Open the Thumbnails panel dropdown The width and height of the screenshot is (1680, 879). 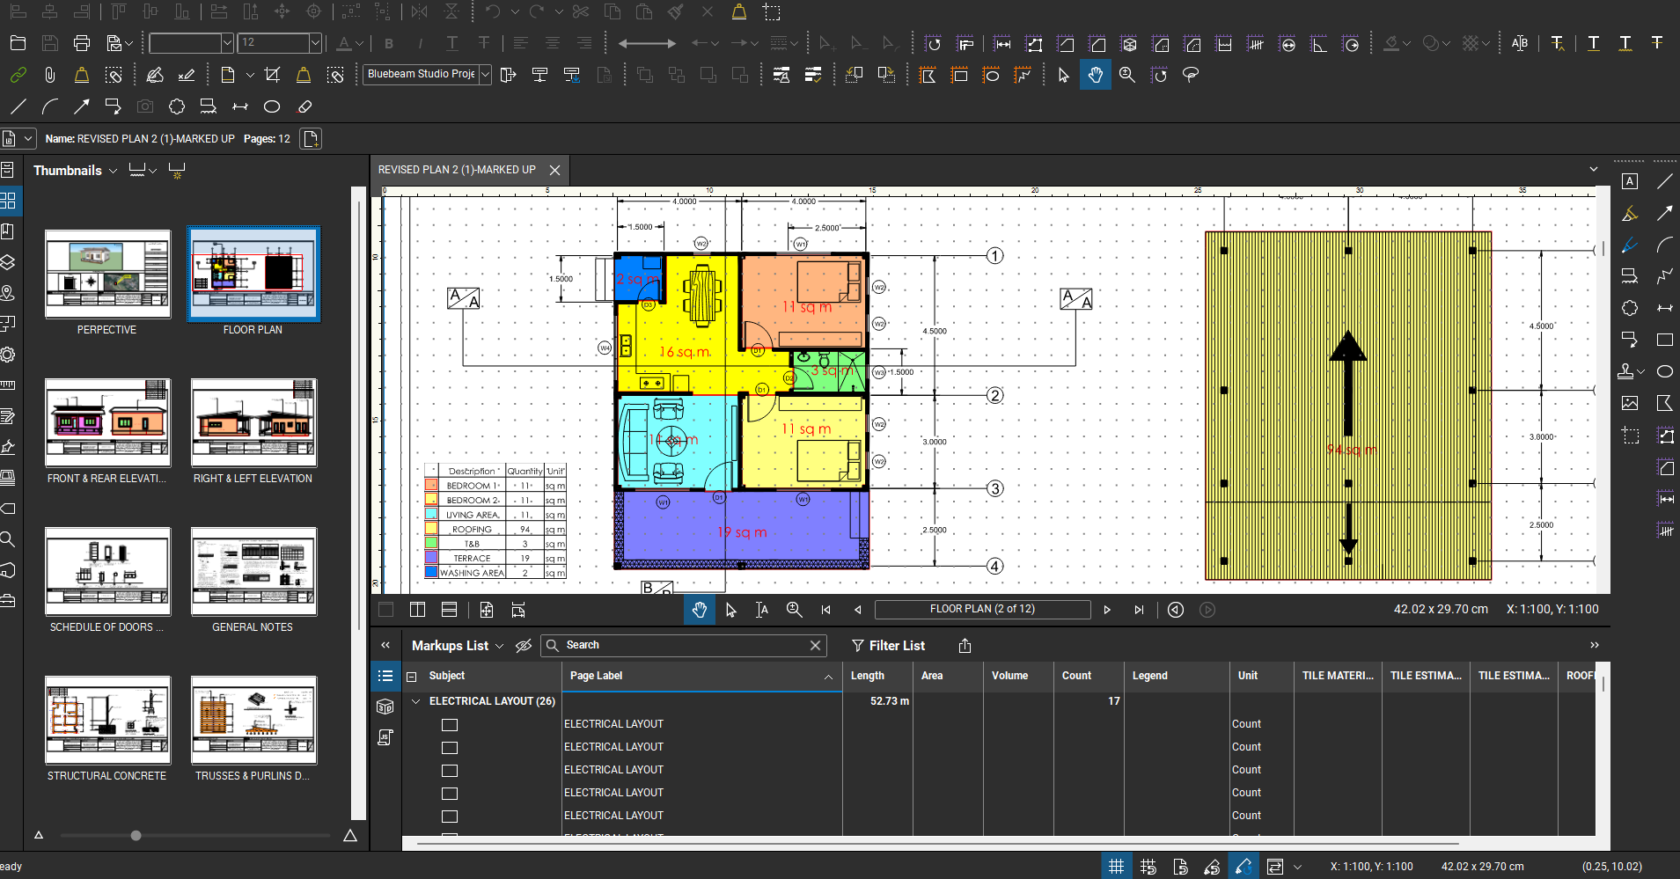point(113,171)
